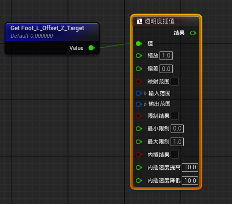Edit the 最小限制 value field 0.0
The height and width of the screenshot is (204, 232).
coord(177,128)
